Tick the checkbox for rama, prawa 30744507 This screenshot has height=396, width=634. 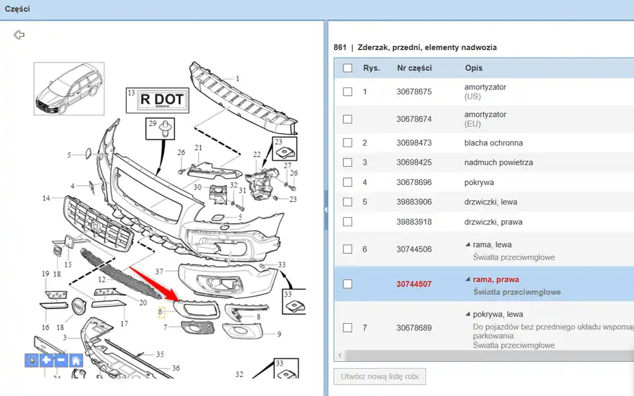[x=347, y=284]
